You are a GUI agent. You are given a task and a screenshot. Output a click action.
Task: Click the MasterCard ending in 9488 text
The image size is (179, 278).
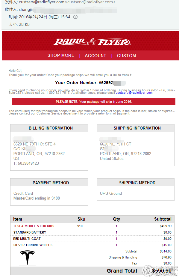point(37,198)
